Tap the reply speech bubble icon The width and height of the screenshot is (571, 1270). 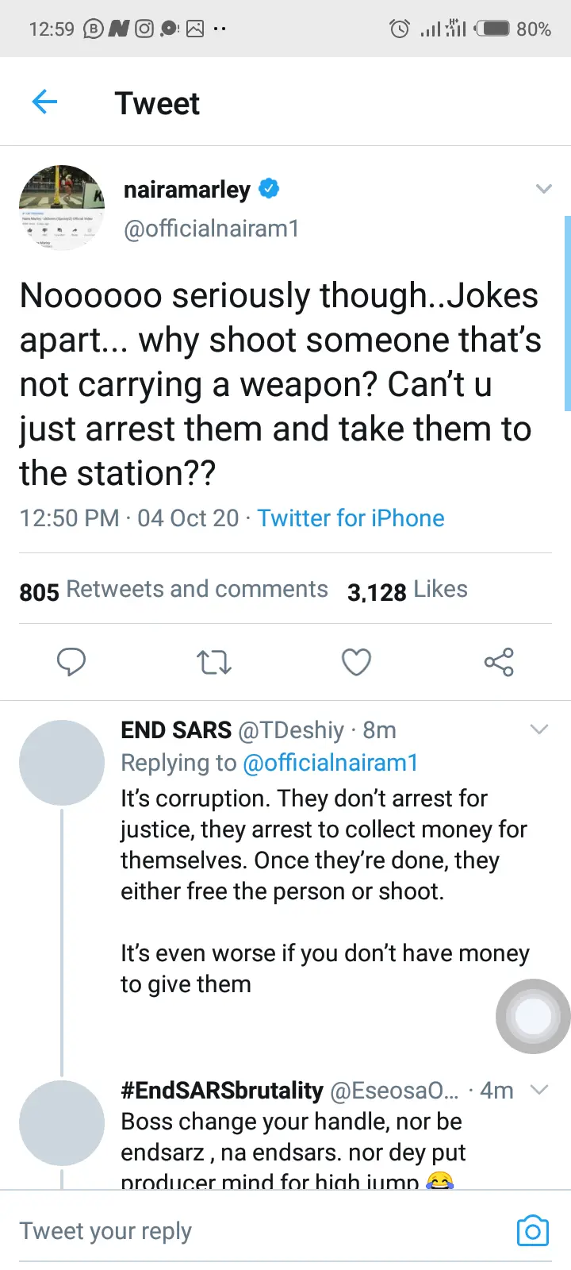click(71, 662)
